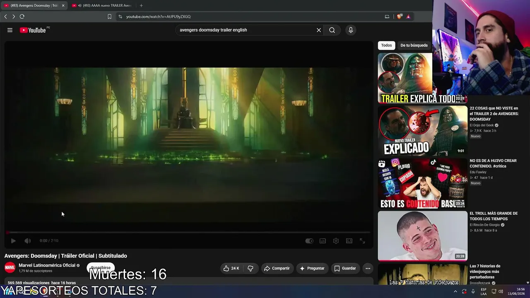Like the video showing 24 K

231,268
